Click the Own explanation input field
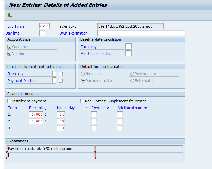The image size is (212, 169). click(x=141, y=33)
